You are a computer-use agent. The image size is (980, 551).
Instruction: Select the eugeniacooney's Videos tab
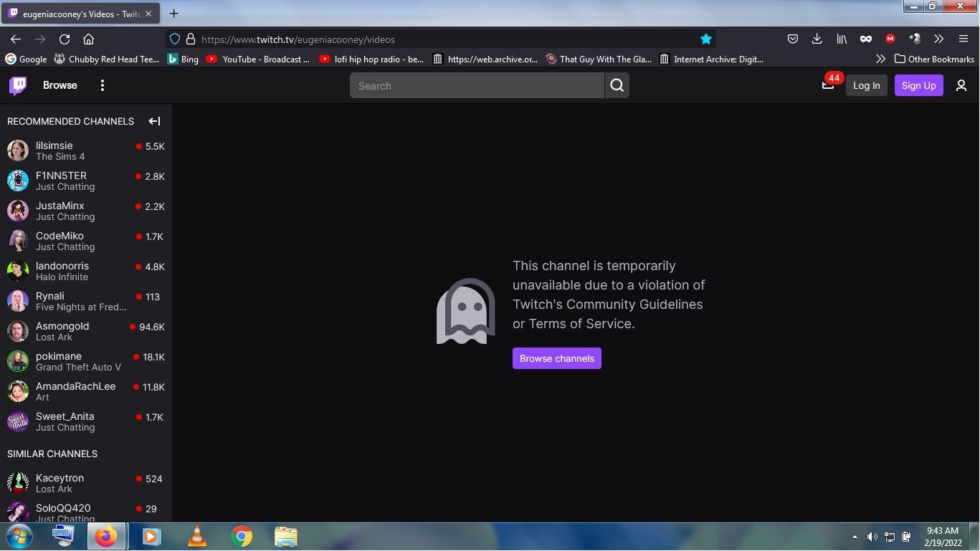coord(82,14)
